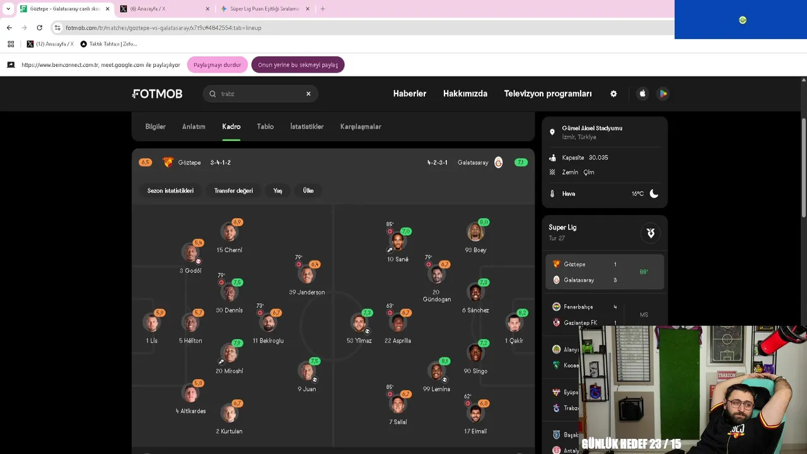Open Karşılaşmalar tab

click(361, 127)
